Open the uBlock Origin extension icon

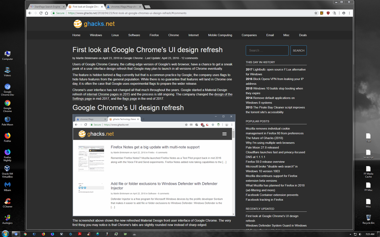(328, 13)
